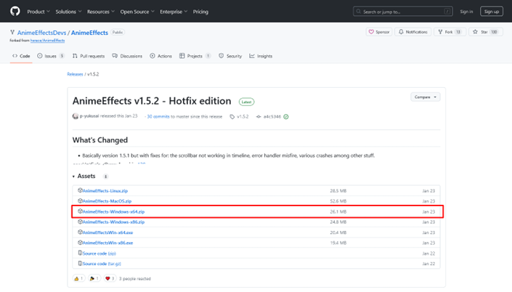The image size is (512, 292).
Task: Expand the Open Source menu
Action: pyautogui.click(x=137, y=12)
